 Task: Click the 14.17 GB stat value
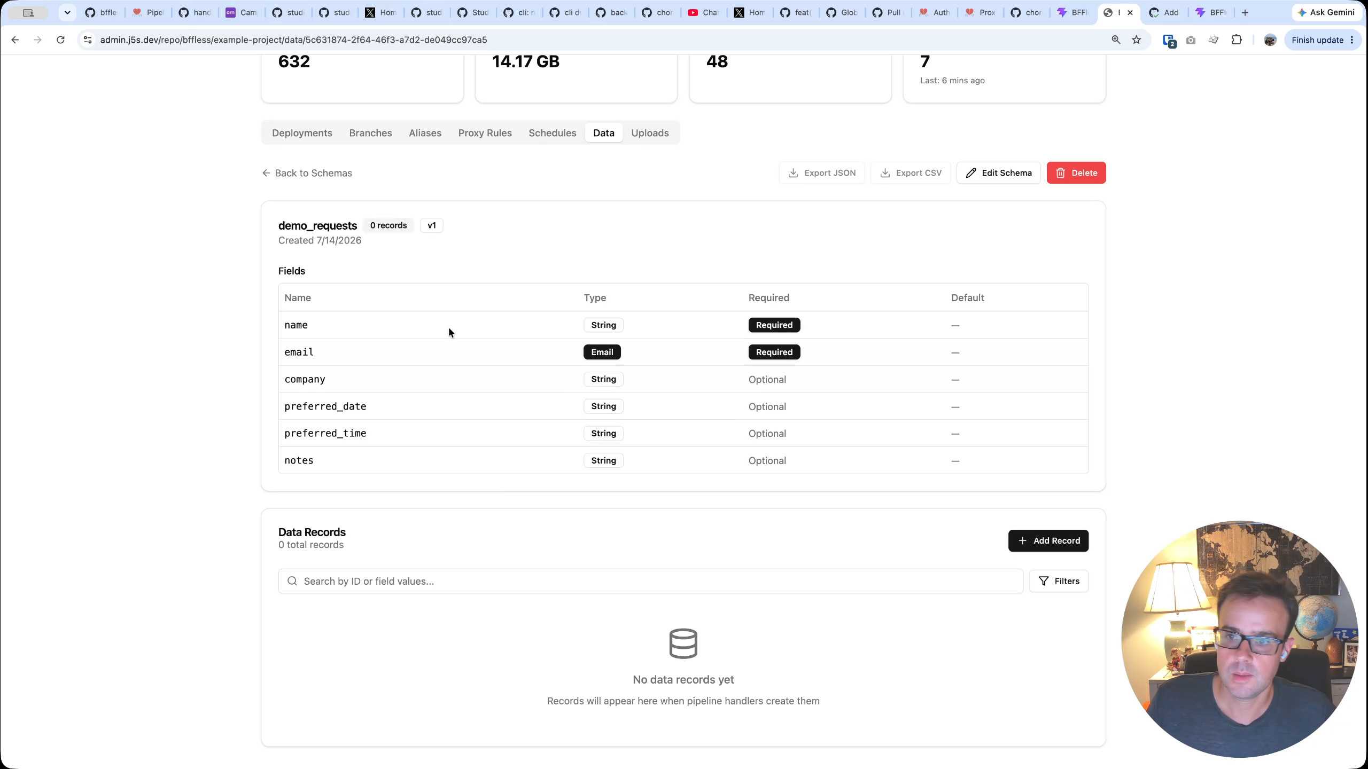525,61
